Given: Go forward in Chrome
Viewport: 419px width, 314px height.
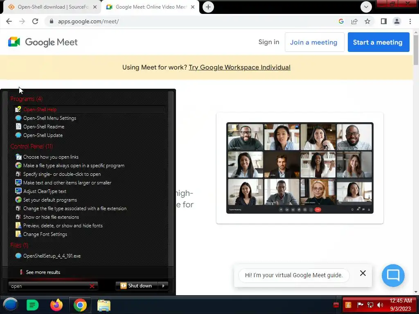Looking at the screenshot, I should 22,21.
